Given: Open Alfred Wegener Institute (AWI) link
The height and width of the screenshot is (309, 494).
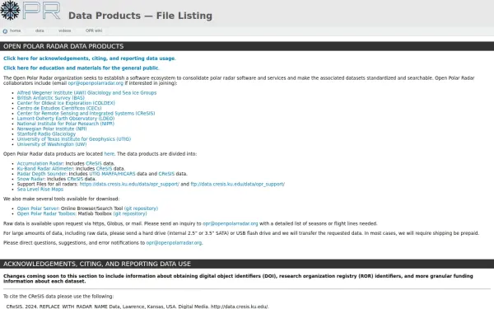Looking at the screenshot, I should 86,92.
